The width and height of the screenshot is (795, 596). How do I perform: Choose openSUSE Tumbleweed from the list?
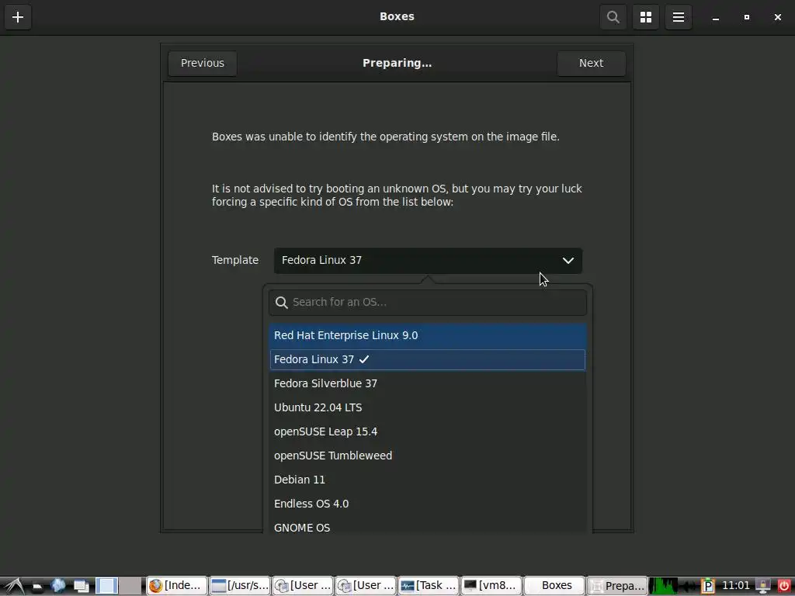[x=428, y=456]
